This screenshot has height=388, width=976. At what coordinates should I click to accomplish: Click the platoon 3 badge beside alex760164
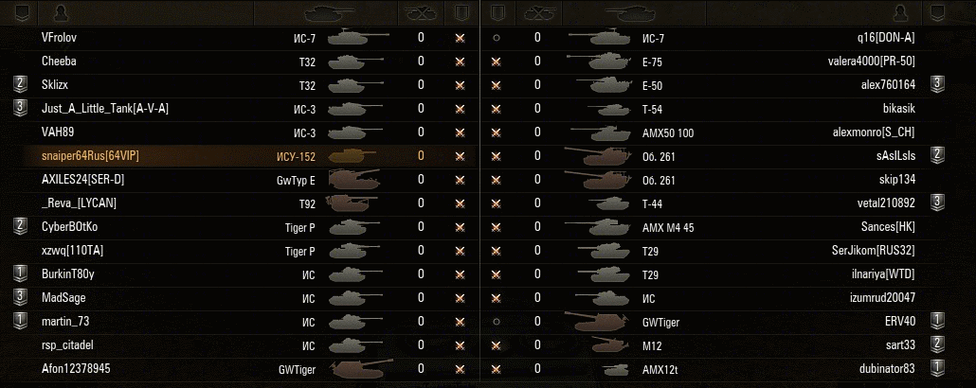pos(937,84)
